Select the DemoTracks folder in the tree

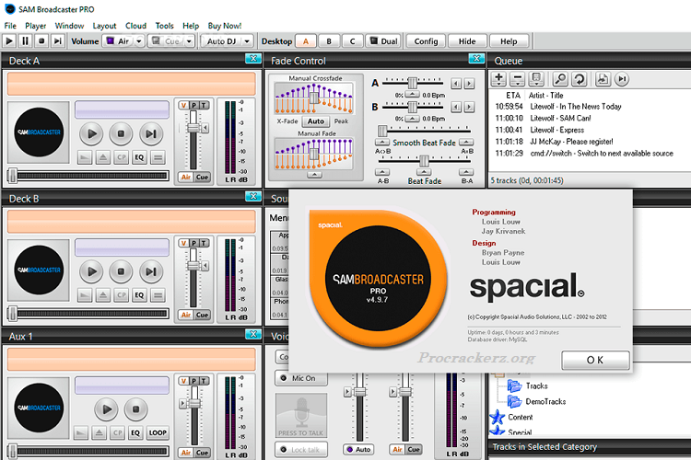point(547,401)
